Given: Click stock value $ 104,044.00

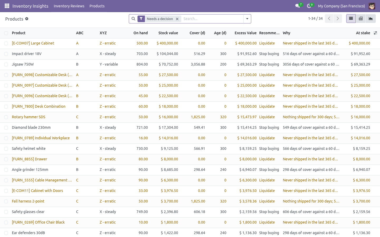Looking at the screenshot, I should click(167, 54).
